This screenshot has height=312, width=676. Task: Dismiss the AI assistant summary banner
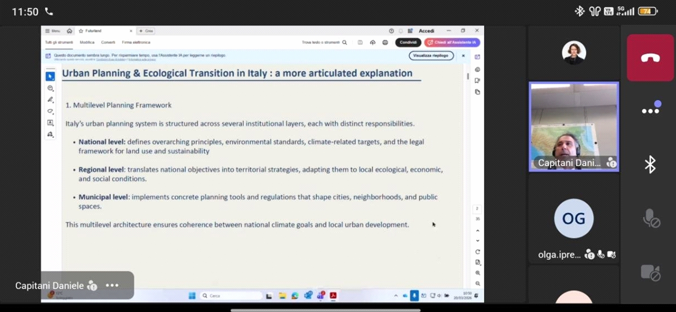(463, 56)
